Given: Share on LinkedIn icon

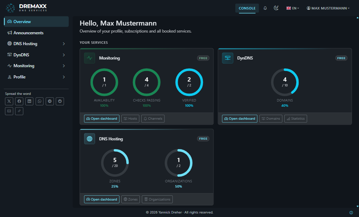Looking at the screenshot, I should pyautogui.click(x=29, y=101).
